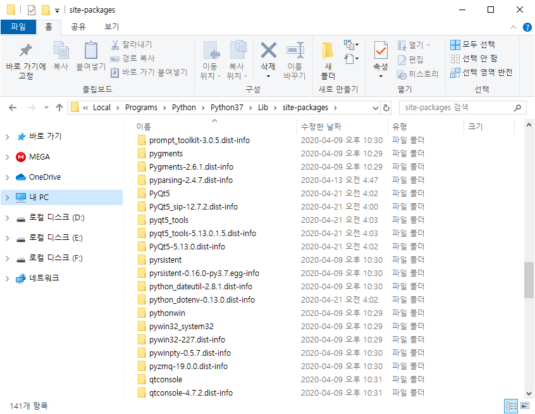Screen dimensions: 535x414
Task: Click the search magnifier icon
Action: pos(517,108)
